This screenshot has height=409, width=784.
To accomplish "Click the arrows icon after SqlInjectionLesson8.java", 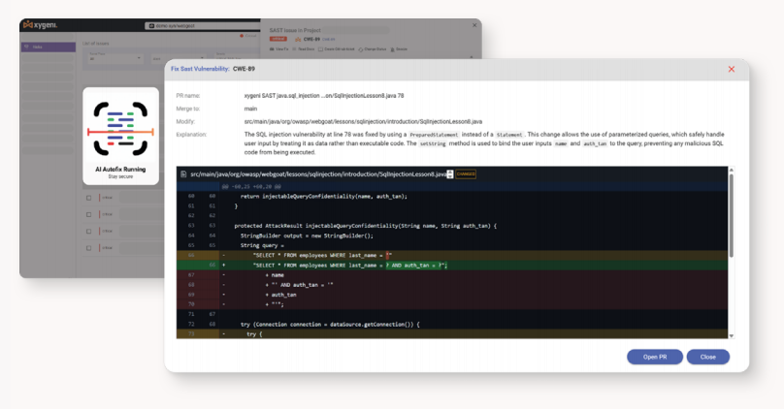I will (450, 174).
